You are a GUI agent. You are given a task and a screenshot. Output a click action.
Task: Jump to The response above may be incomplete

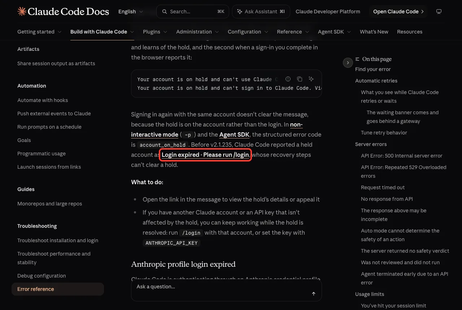pos(394,215)
